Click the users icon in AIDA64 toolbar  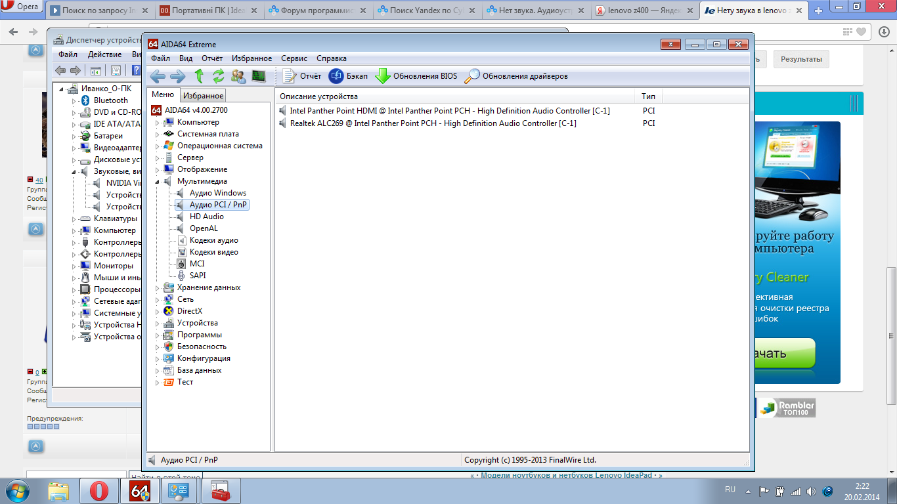(x=238, y=76)
